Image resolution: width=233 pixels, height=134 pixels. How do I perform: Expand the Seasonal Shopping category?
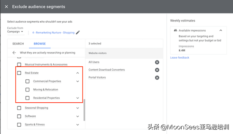coord(78,108)
